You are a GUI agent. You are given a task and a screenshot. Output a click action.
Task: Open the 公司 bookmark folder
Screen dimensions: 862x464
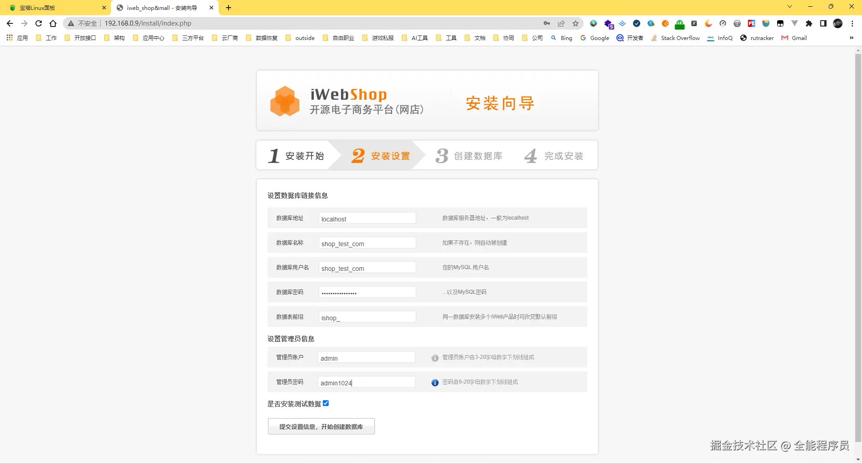pyautogui.click(x=532, y=38)
